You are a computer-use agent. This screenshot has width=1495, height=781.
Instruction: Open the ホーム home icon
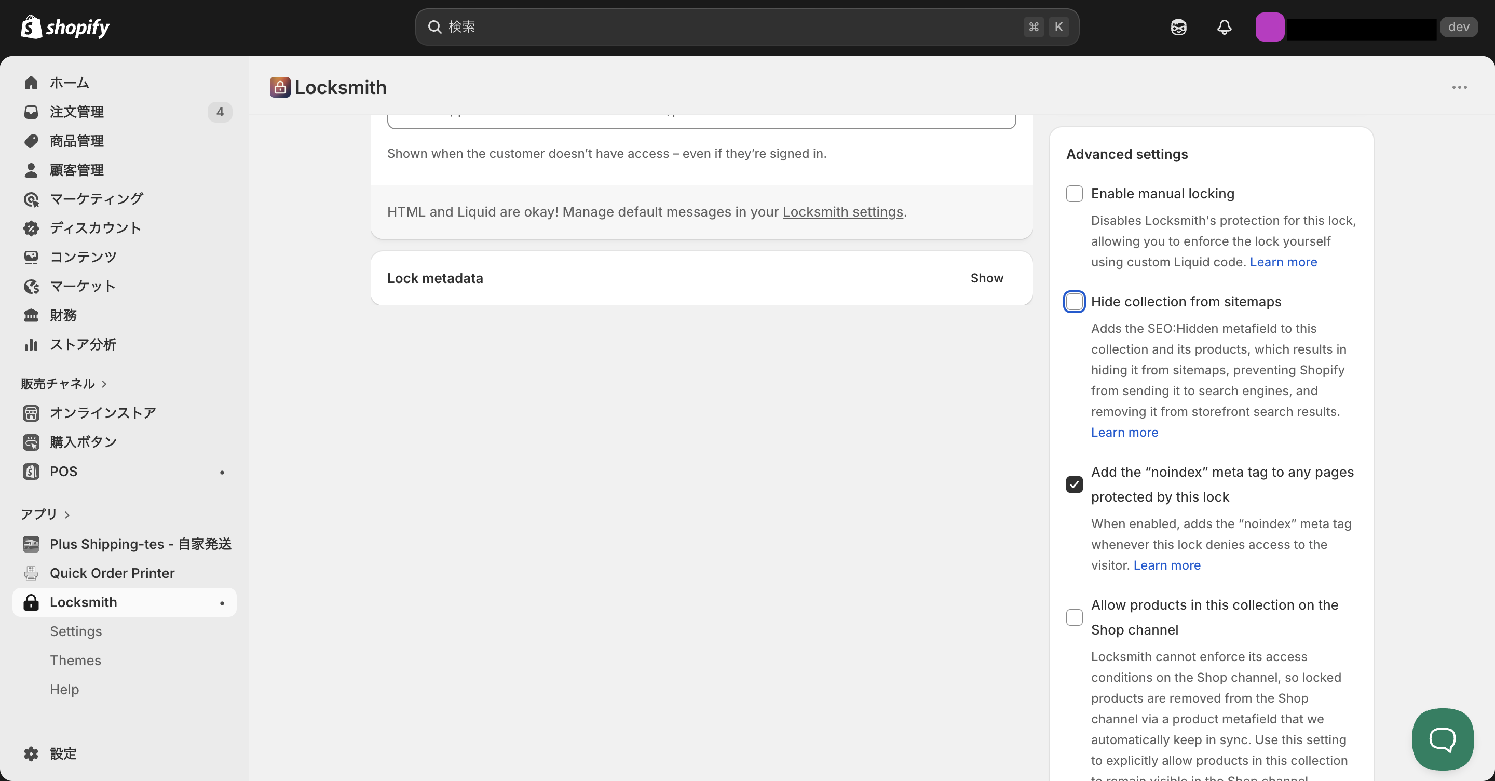(31, 83)
